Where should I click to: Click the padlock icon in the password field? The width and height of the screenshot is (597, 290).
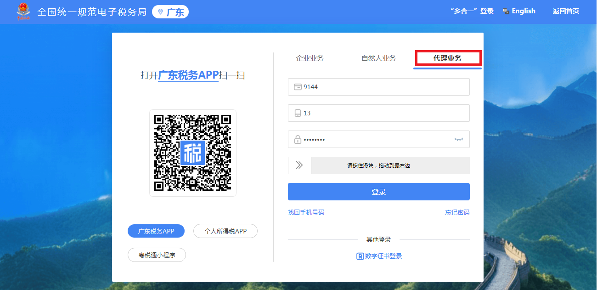click(x=298, y=139)
